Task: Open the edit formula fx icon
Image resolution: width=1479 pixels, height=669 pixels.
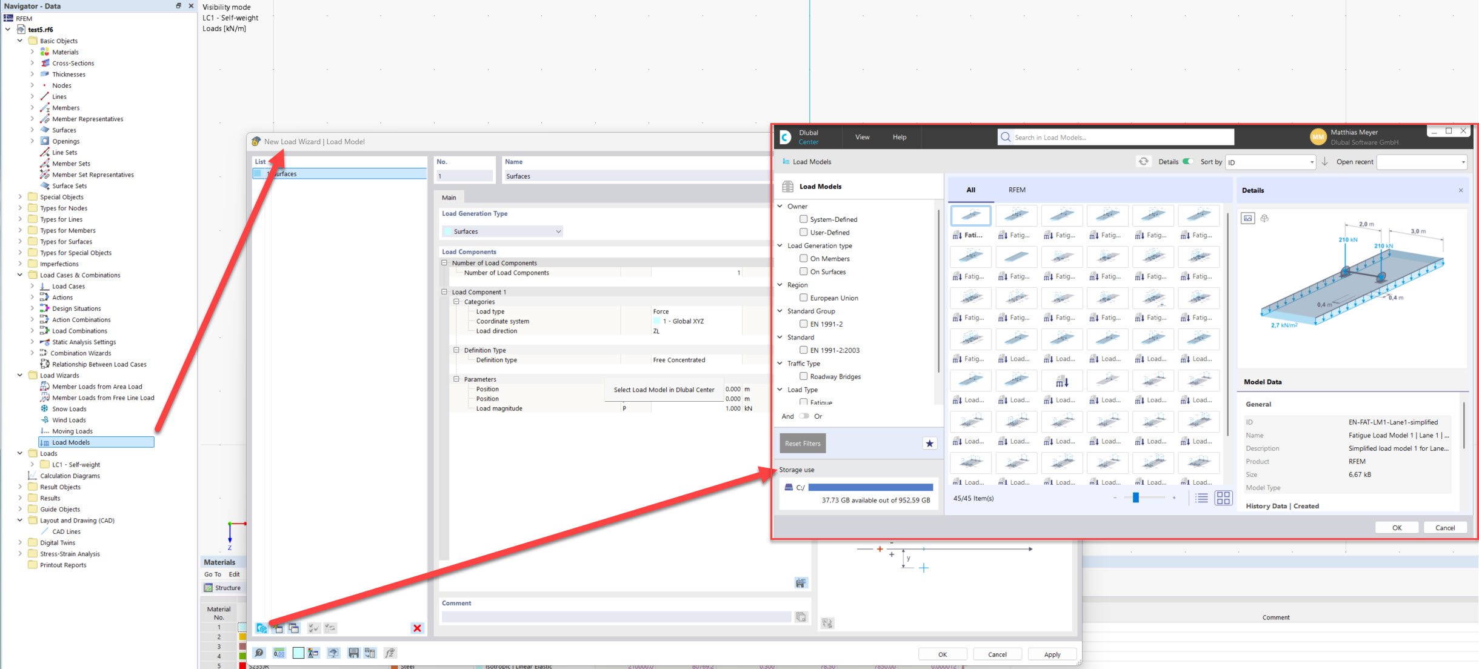Action: [x=391, y=653]
